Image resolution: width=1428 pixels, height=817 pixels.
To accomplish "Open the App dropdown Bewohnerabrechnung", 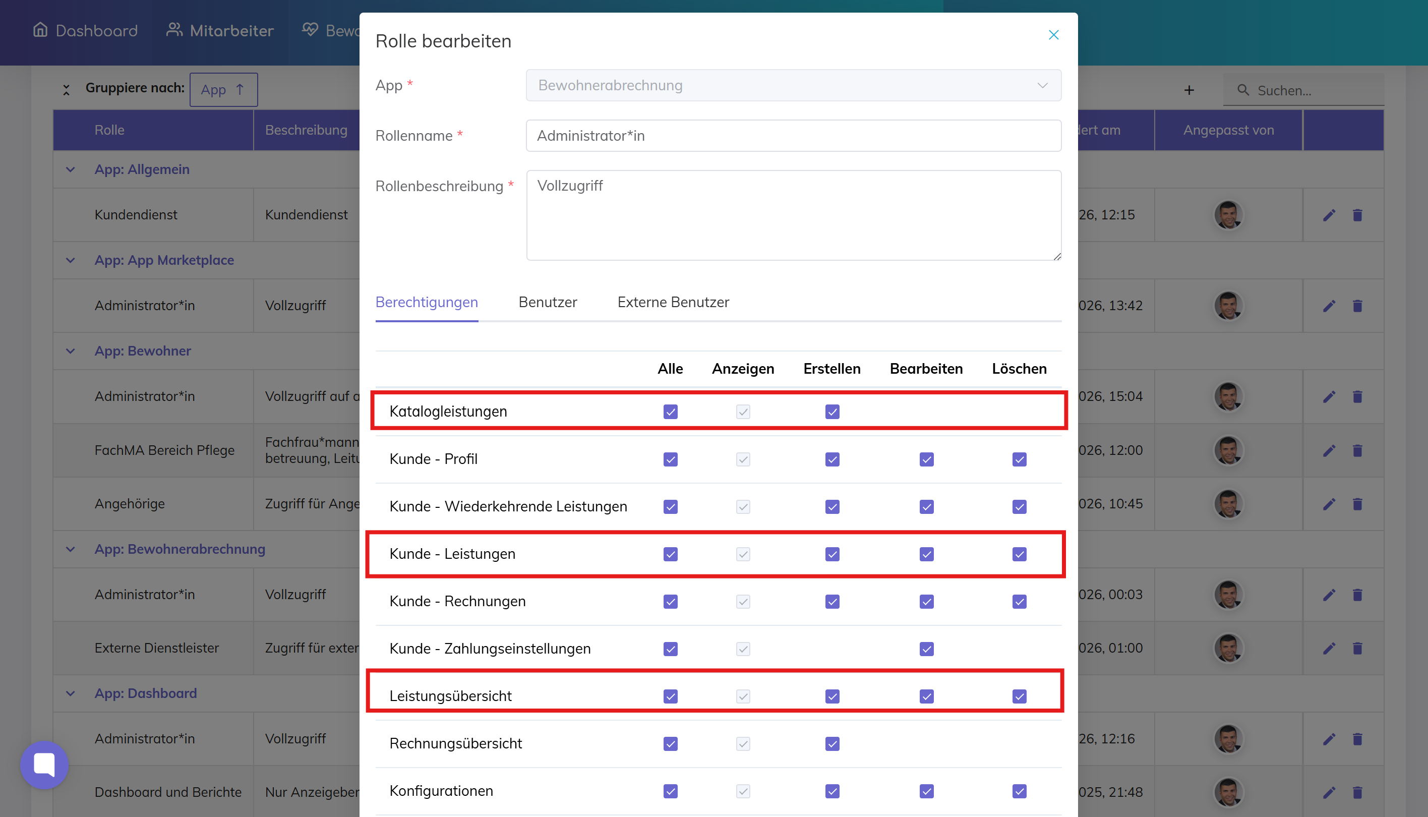I will [x=793, y=85].
